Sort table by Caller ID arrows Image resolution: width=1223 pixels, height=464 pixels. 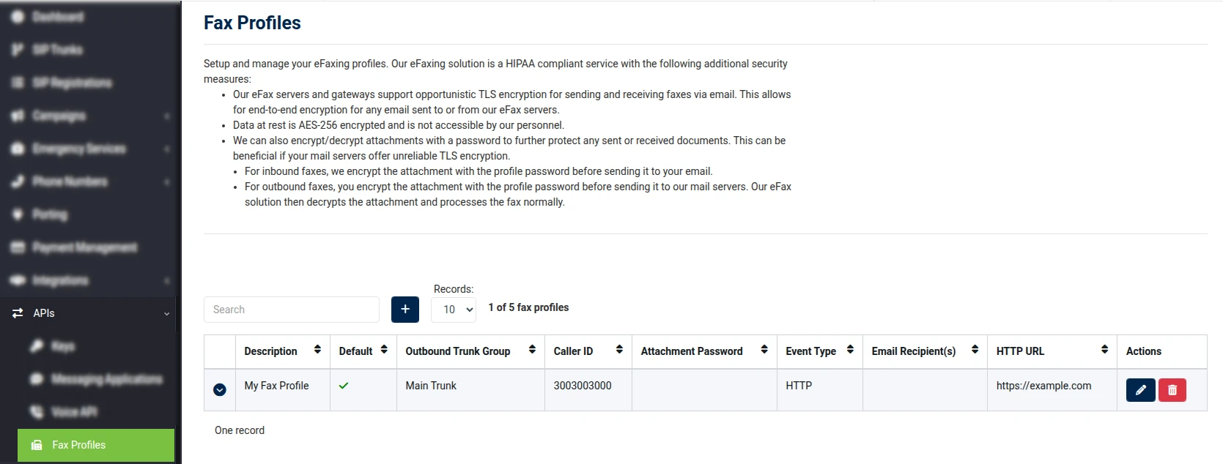point(619,350)
